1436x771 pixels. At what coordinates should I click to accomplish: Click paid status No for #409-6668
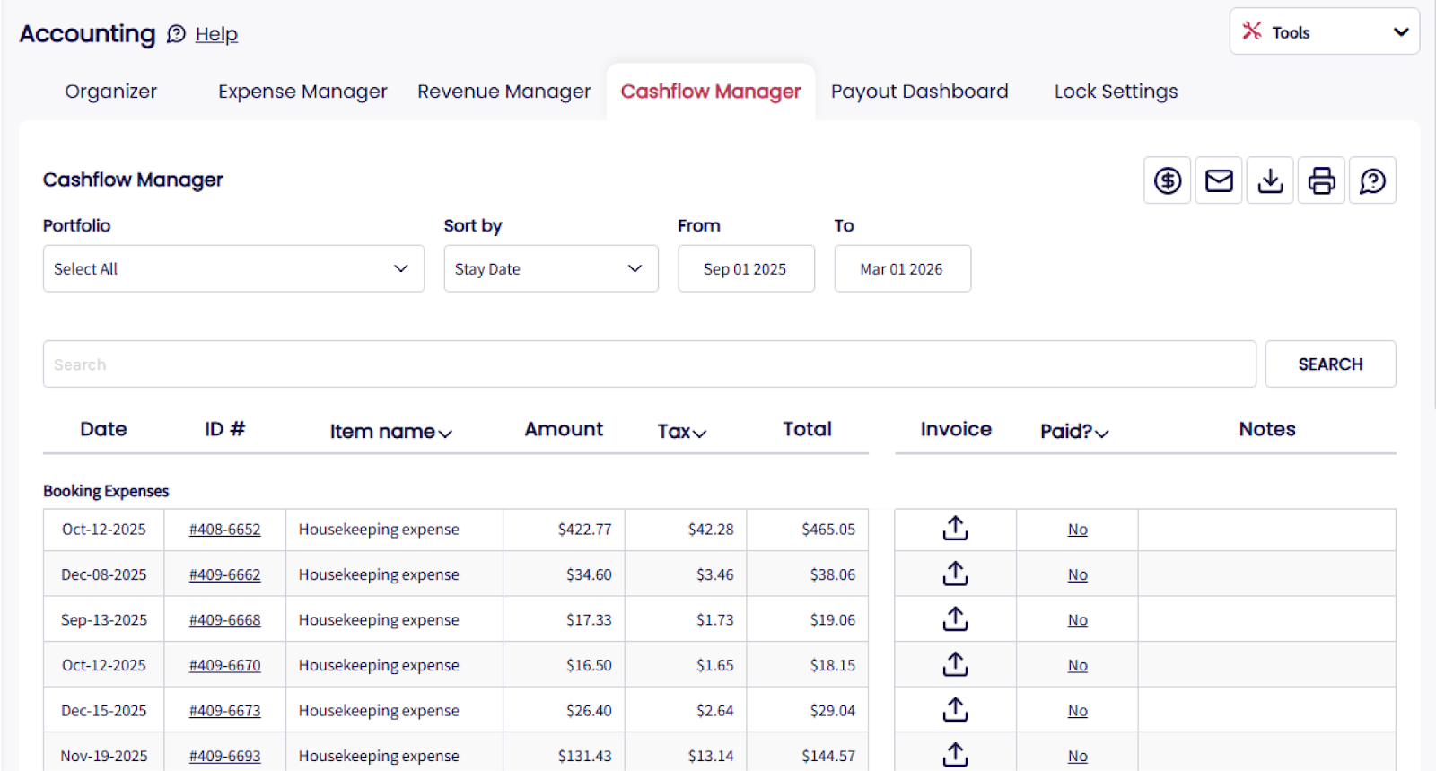coord(1078,620)
